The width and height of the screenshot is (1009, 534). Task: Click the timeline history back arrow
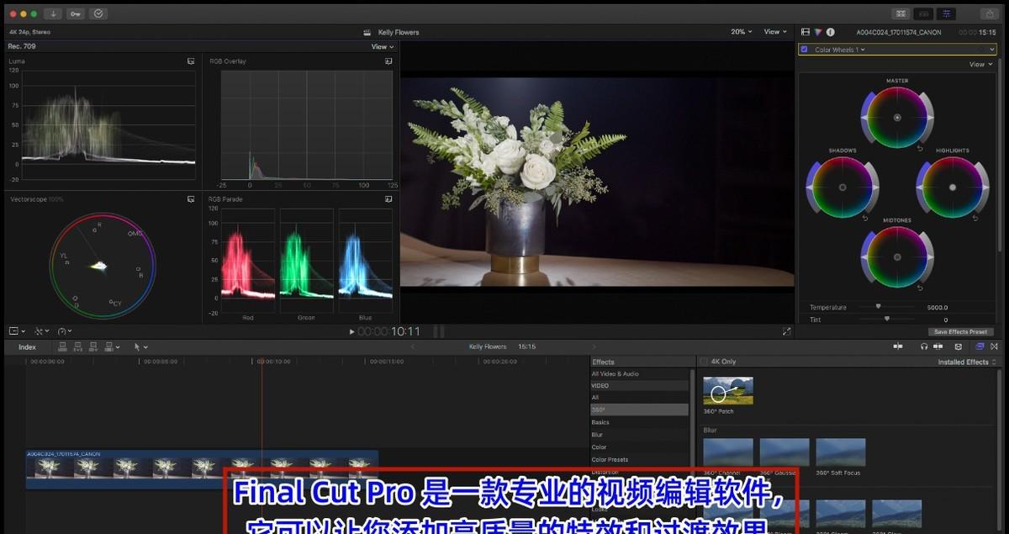(412, 346)
